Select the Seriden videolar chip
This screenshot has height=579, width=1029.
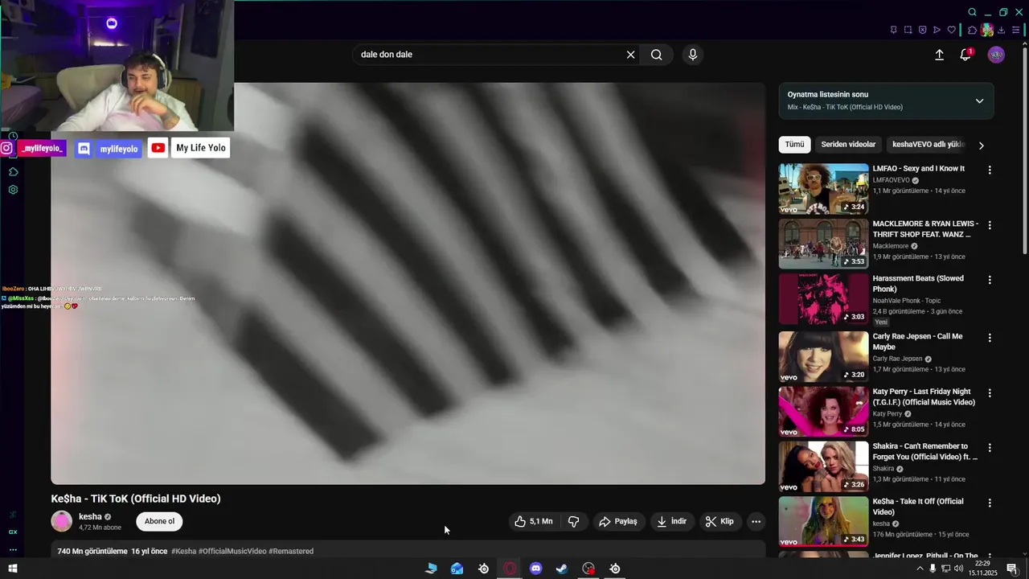(848, 145)
